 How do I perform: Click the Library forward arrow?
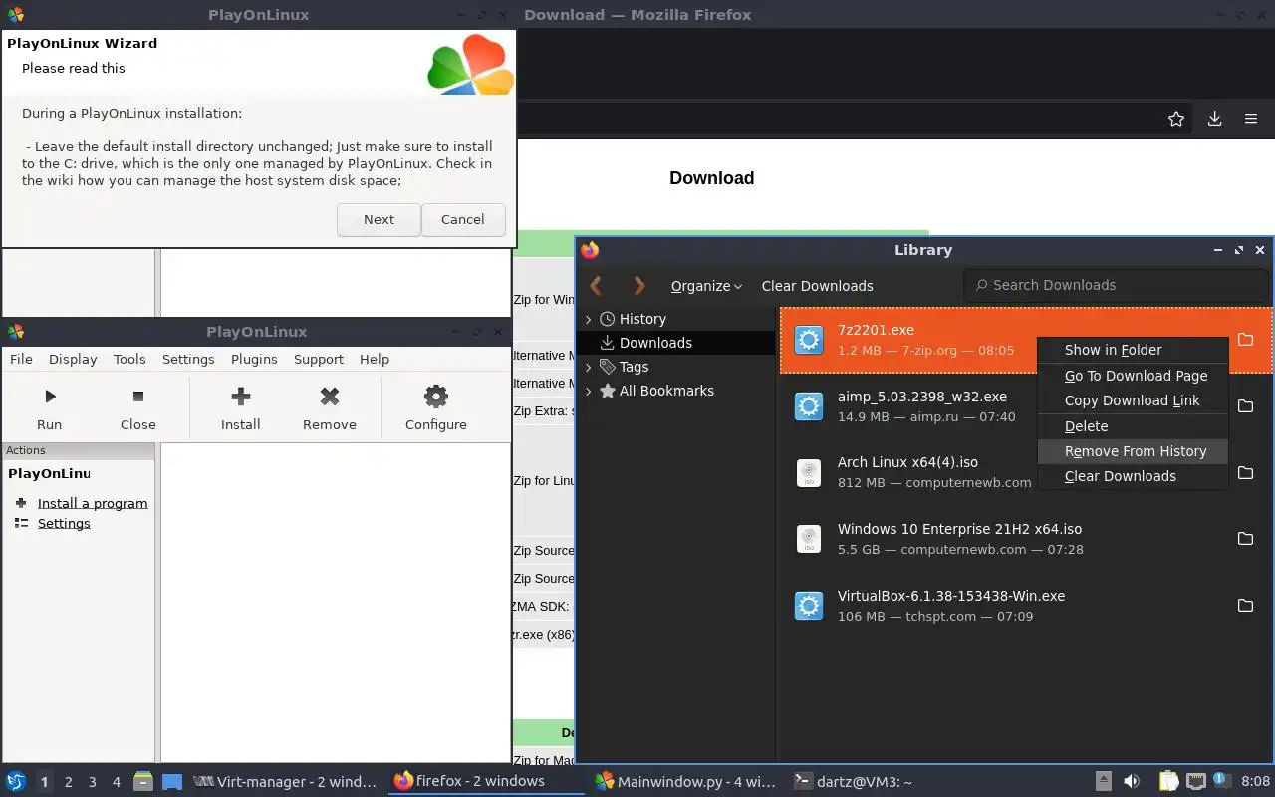click(x=639, y=286)
